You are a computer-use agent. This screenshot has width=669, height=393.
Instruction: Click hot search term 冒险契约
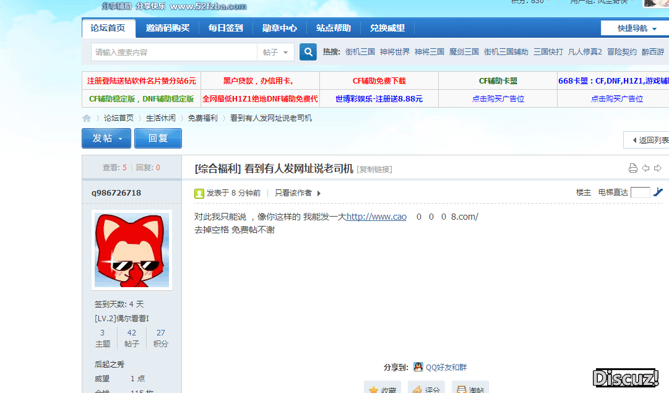tap(621, 52)
